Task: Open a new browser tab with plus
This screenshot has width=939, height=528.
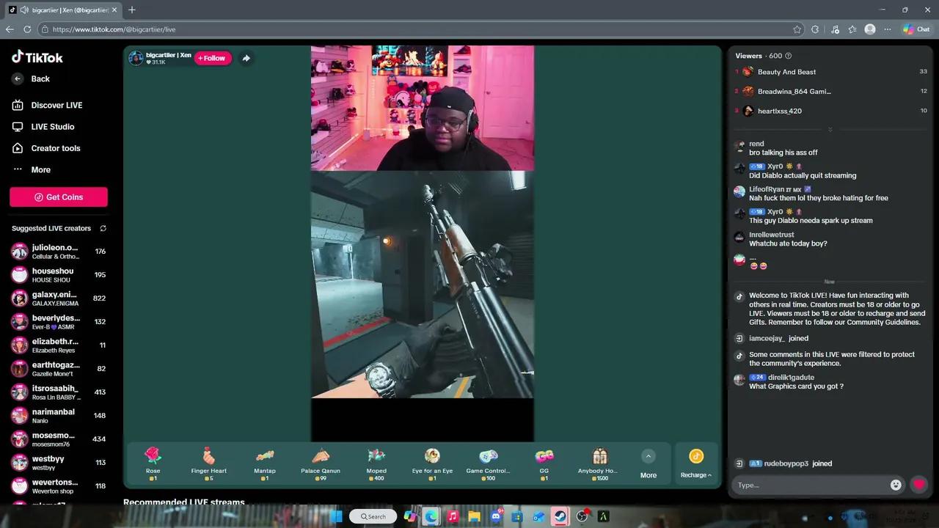Action: pos(132,10)
